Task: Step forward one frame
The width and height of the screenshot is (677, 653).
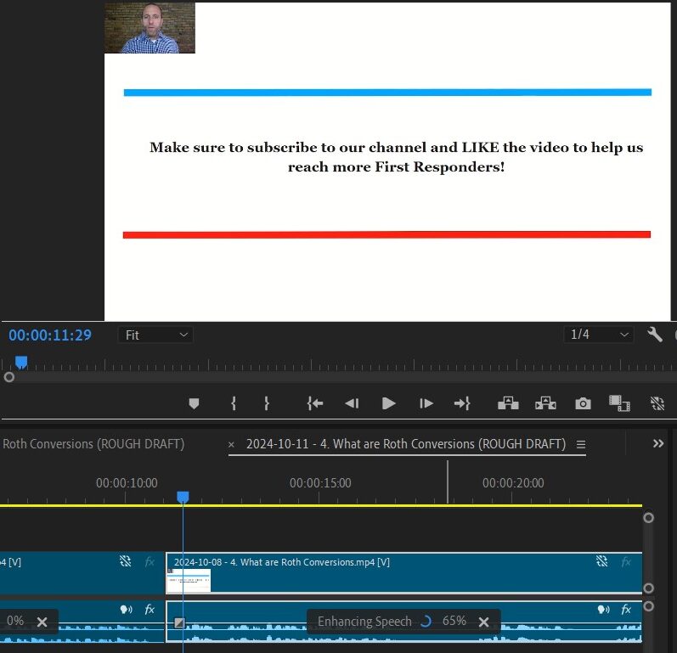Action: tap(426, 403)
